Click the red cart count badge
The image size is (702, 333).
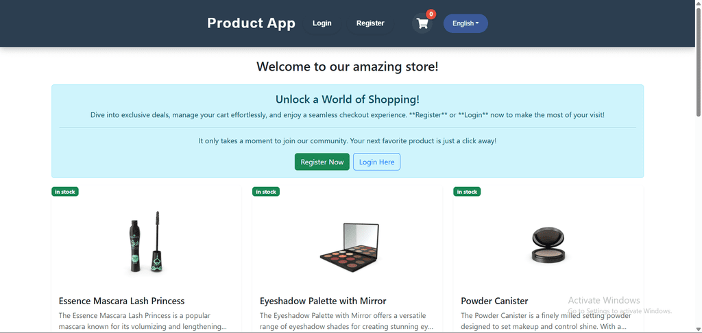tap(431, 14)
